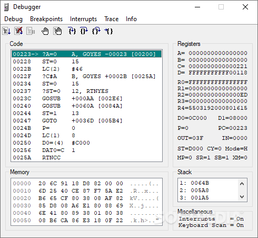This screenshot has width=258, height=238.
Task: Open the Trace menu
Action: [x=112, y=19]
